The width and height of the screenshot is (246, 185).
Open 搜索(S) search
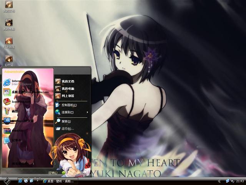[63, 121]
